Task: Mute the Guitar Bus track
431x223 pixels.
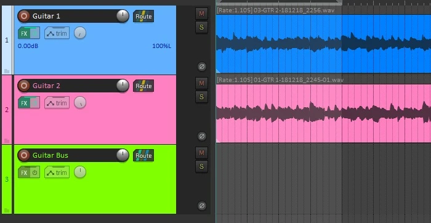Action: click(x=201, y=153)
